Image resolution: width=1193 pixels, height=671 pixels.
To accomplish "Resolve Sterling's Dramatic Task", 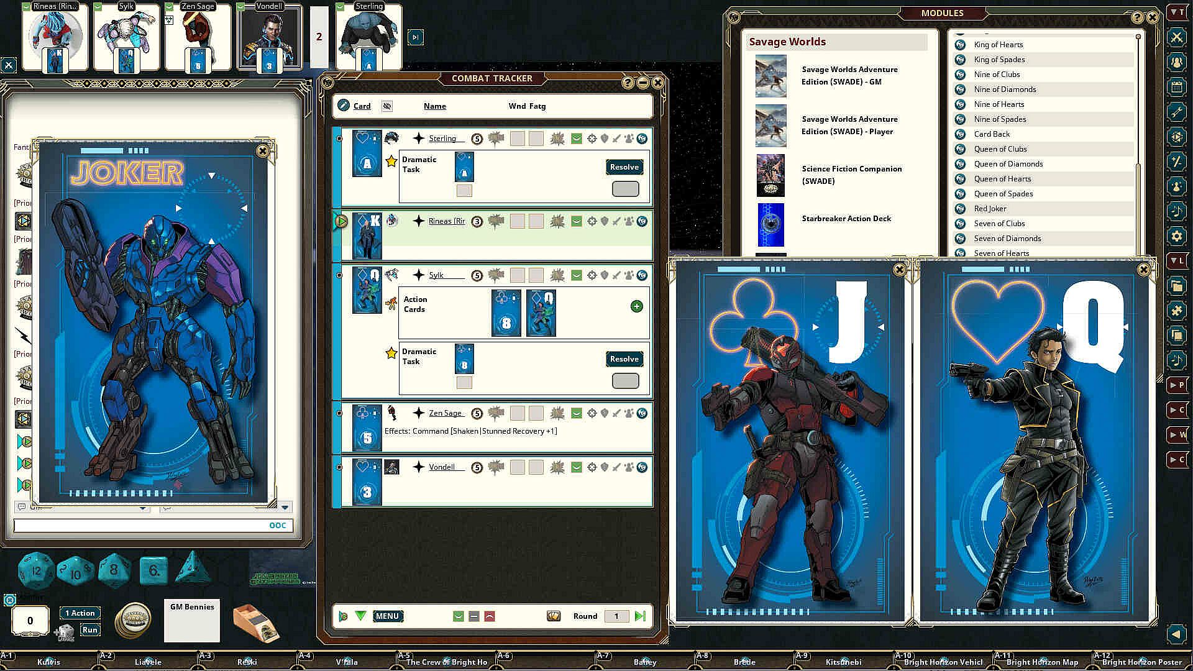I will (x=624, y=167).
